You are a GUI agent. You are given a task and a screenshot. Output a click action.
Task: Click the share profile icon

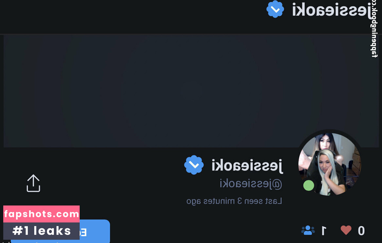point(33,183)
